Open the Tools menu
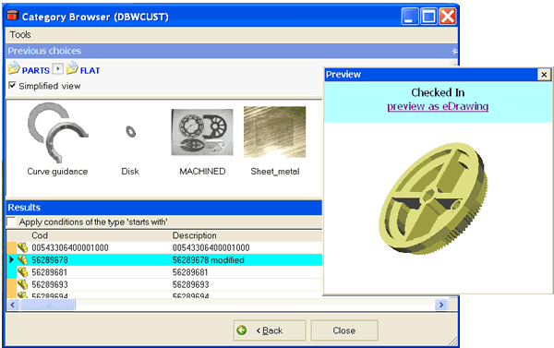Screen dimensions: 554x348 pos(20,35)
